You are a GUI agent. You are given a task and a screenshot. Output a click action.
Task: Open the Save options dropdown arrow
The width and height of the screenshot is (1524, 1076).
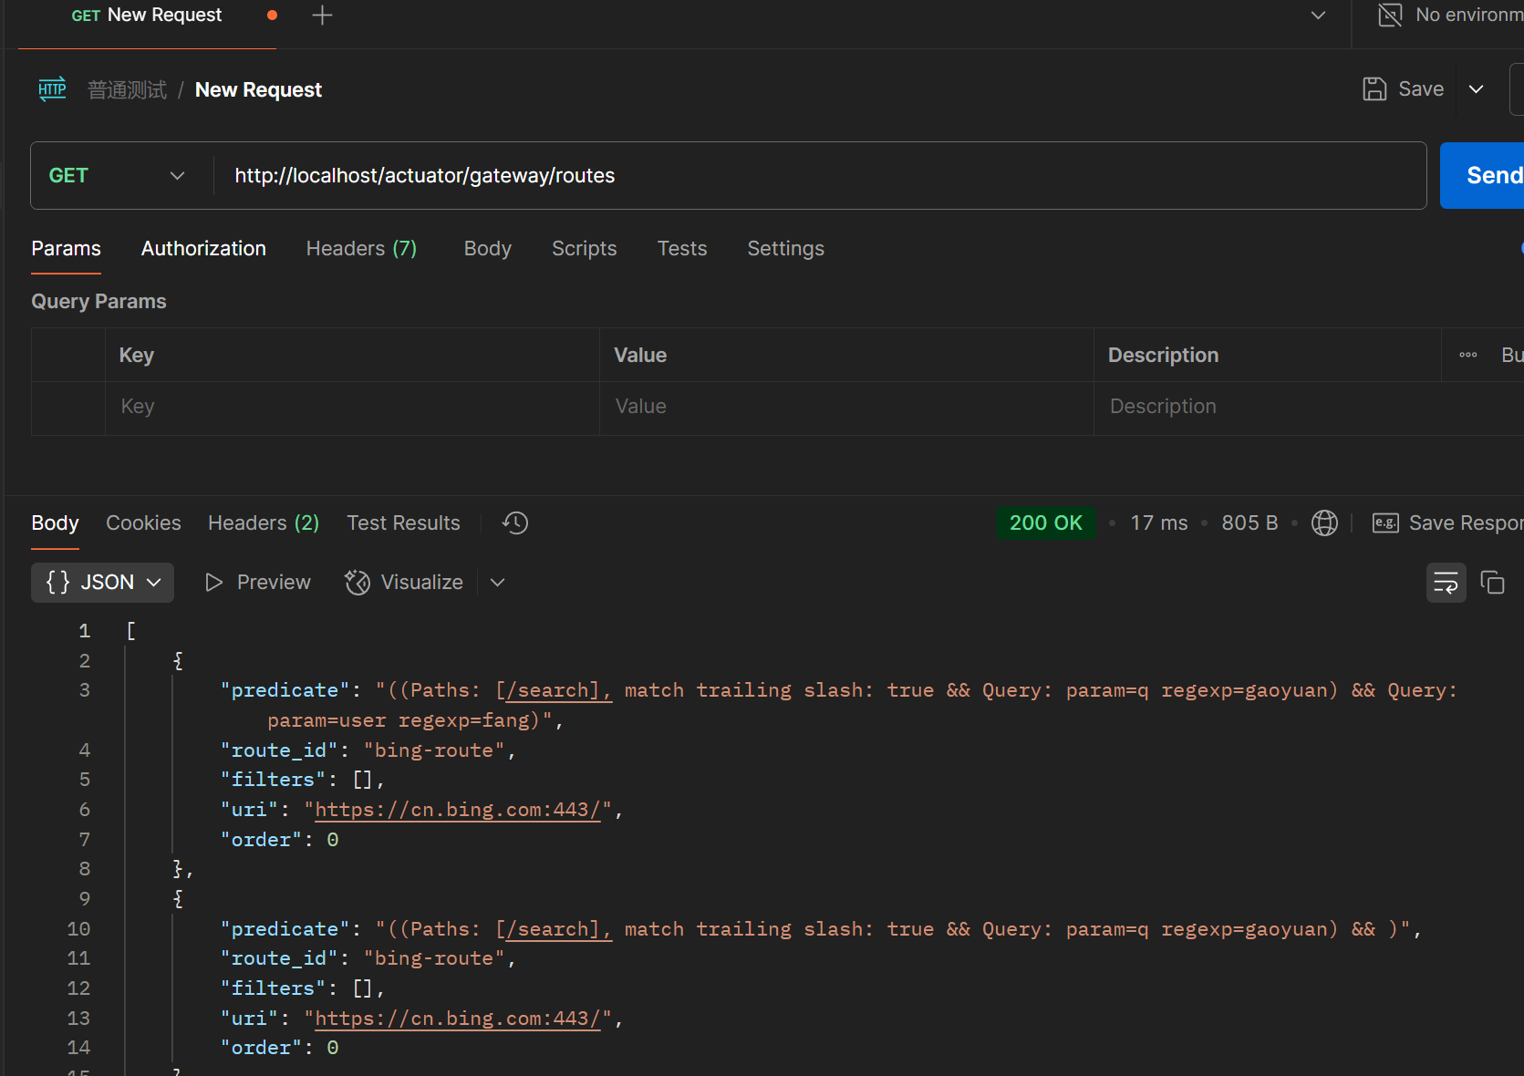pos(1477,88)
